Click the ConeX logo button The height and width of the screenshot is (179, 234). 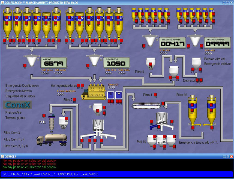[x=18, y=105]
